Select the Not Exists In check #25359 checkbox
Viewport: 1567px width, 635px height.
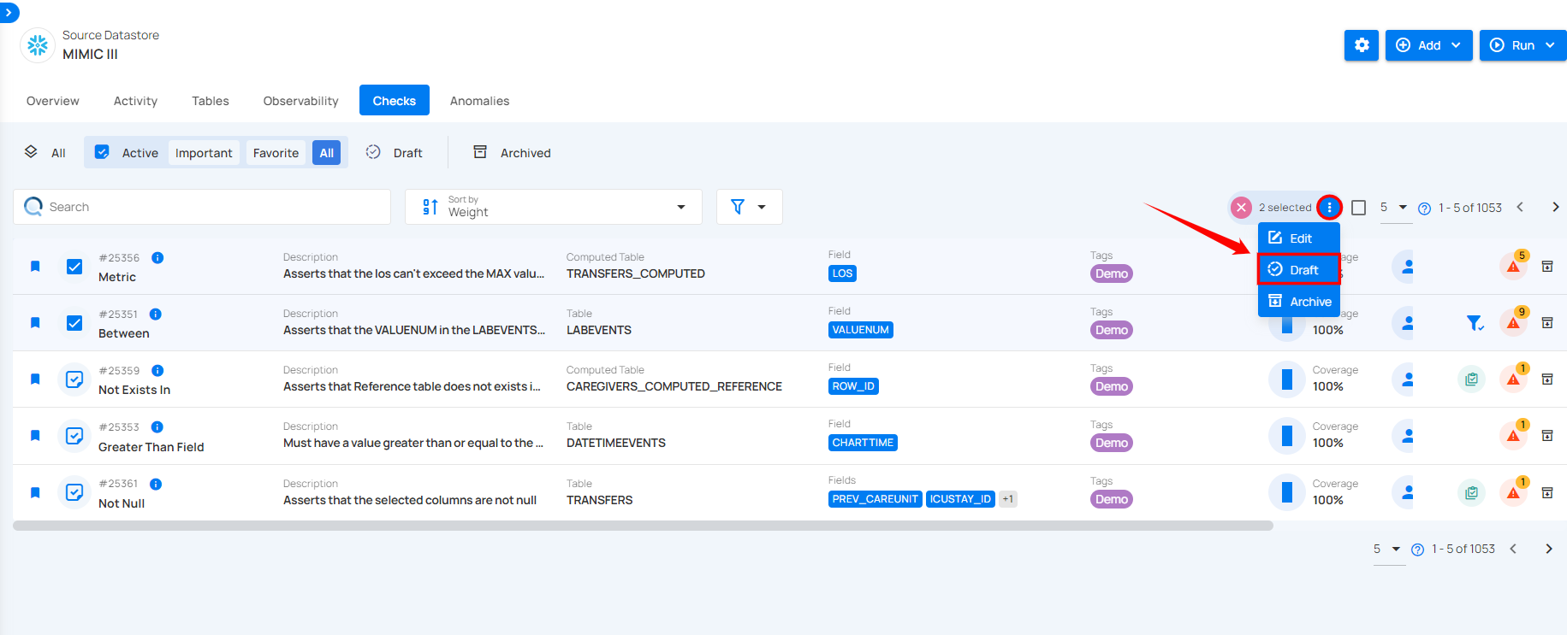[74, 379]
